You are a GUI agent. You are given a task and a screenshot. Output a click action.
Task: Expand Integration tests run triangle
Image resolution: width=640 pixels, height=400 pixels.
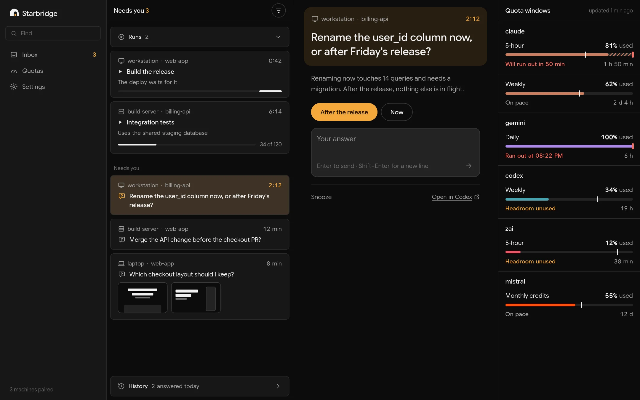click(120, 122)
